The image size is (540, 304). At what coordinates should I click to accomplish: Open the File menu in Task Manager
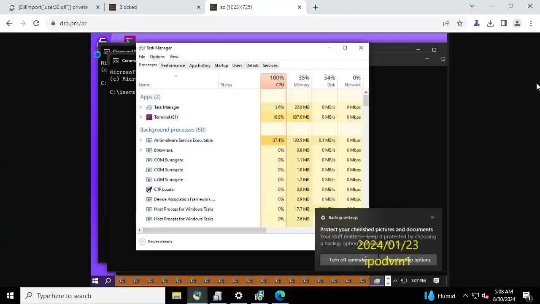(142, 57)
